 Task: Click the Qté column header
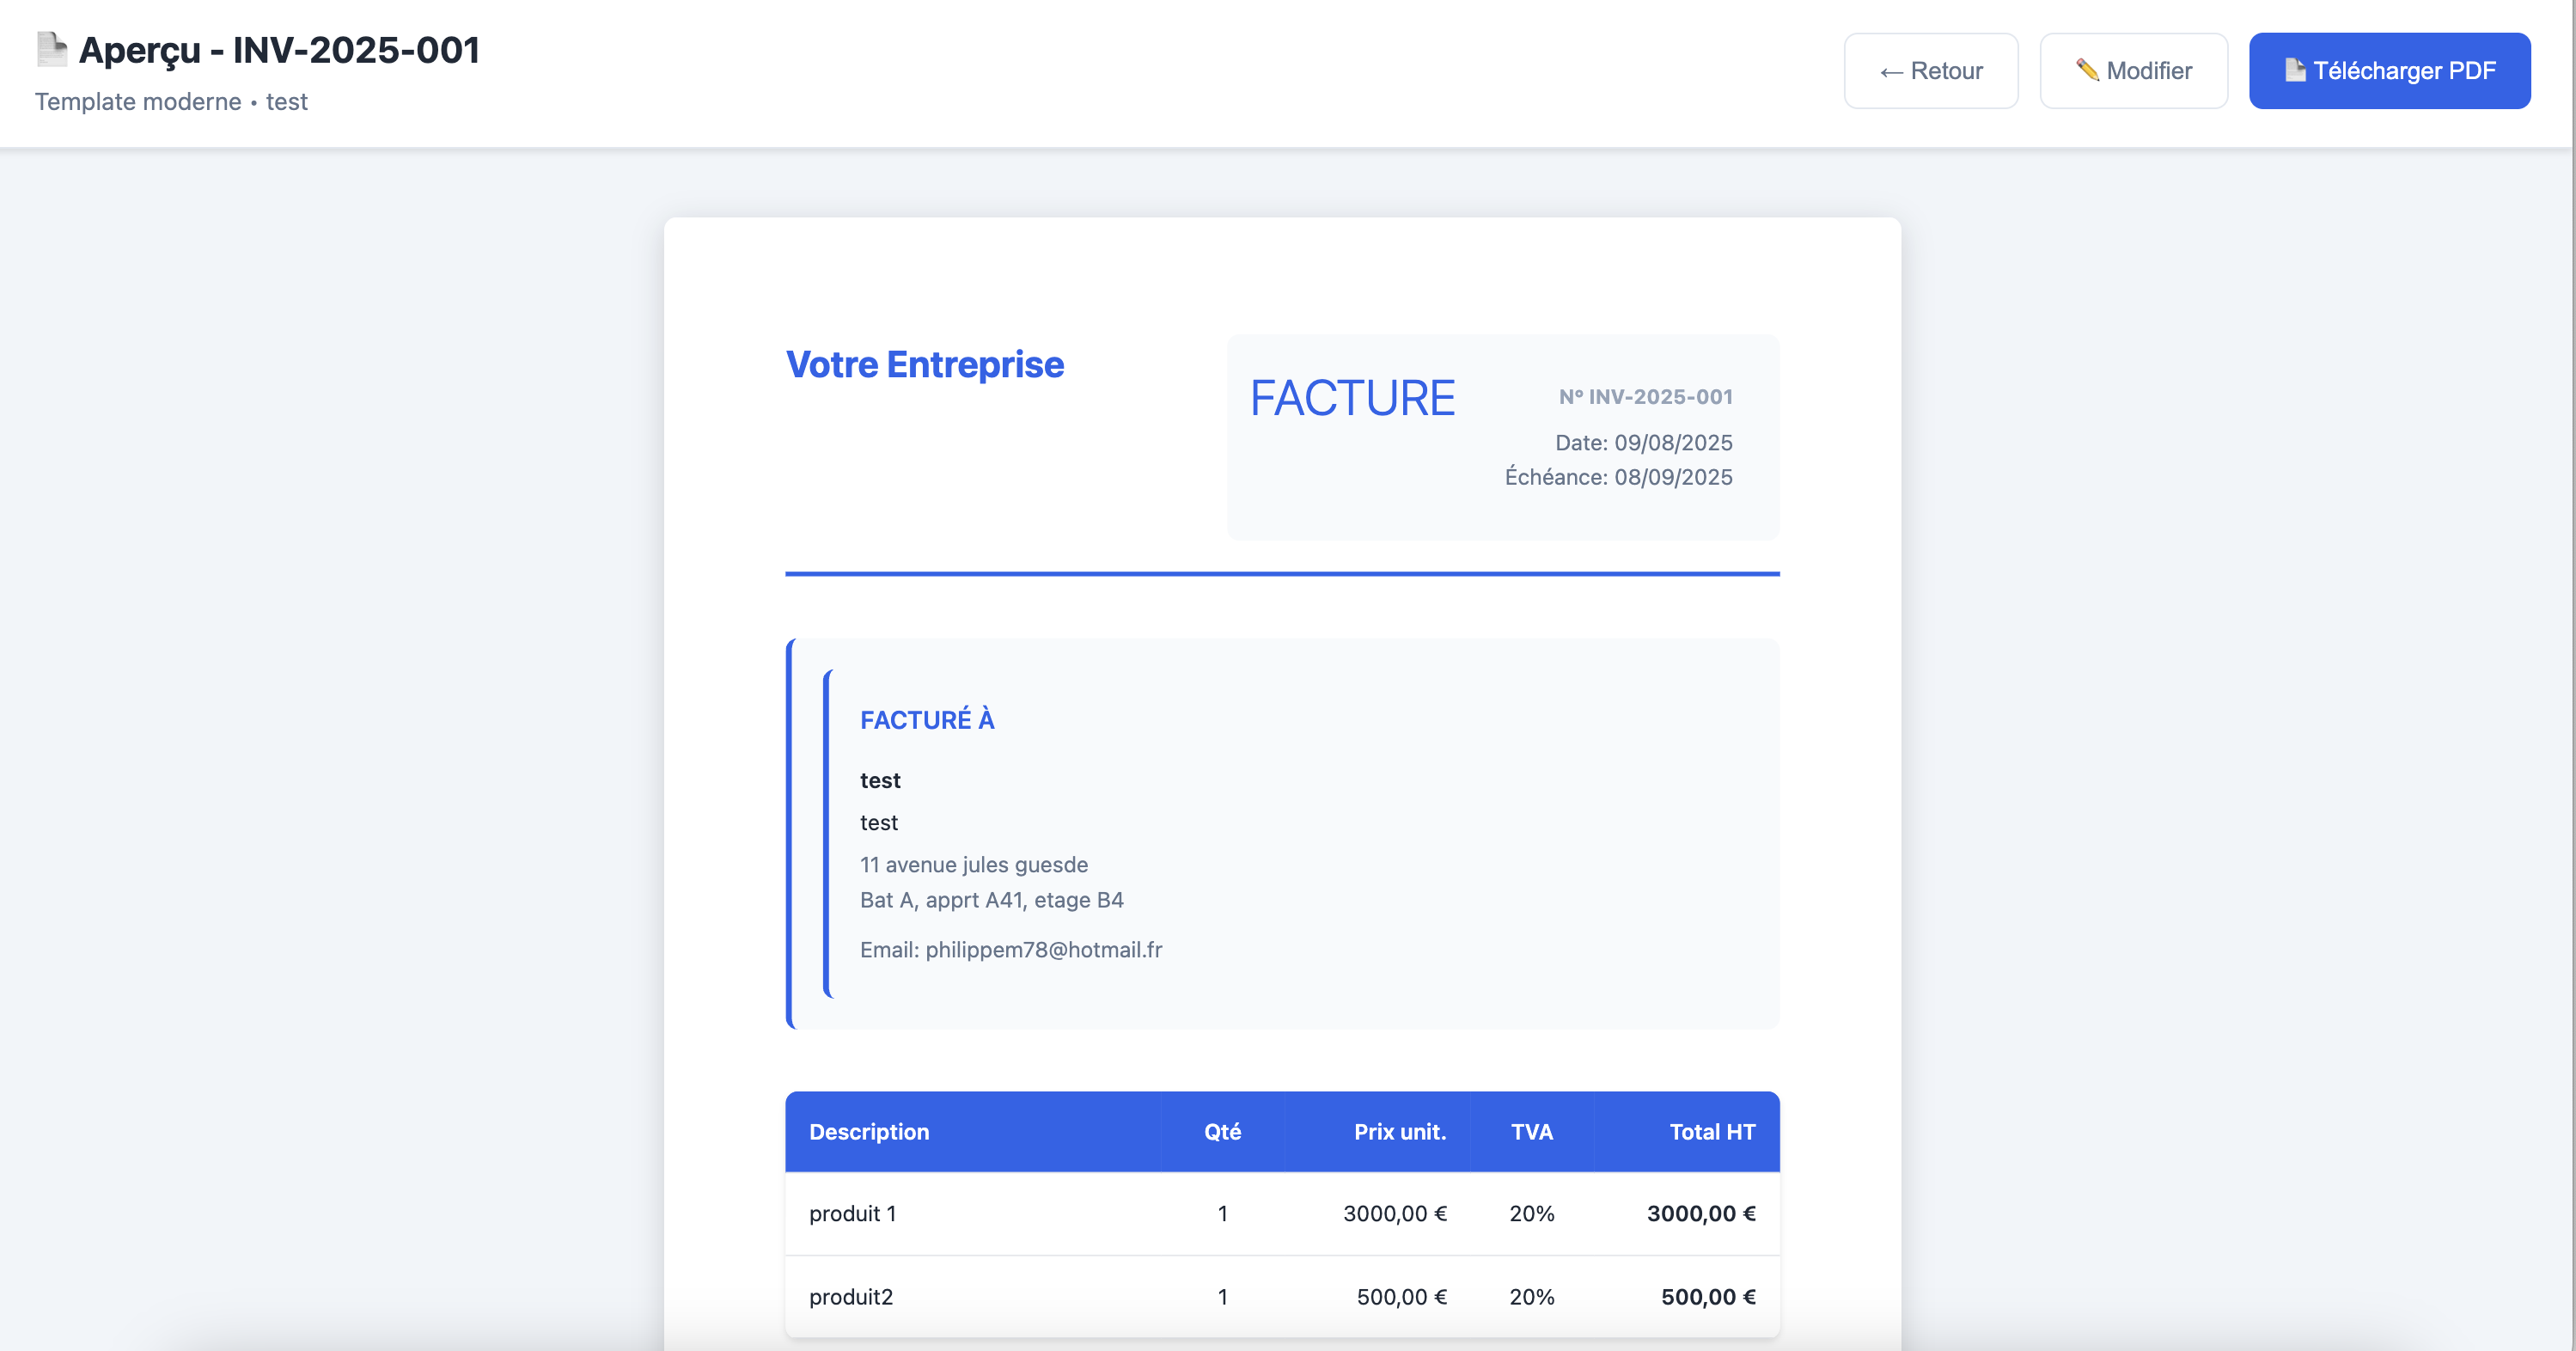(x=1222, y=1132)
